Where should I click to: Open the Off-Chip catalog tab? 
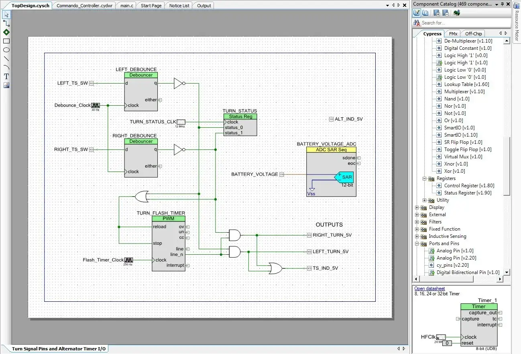(x=473, y=34)
